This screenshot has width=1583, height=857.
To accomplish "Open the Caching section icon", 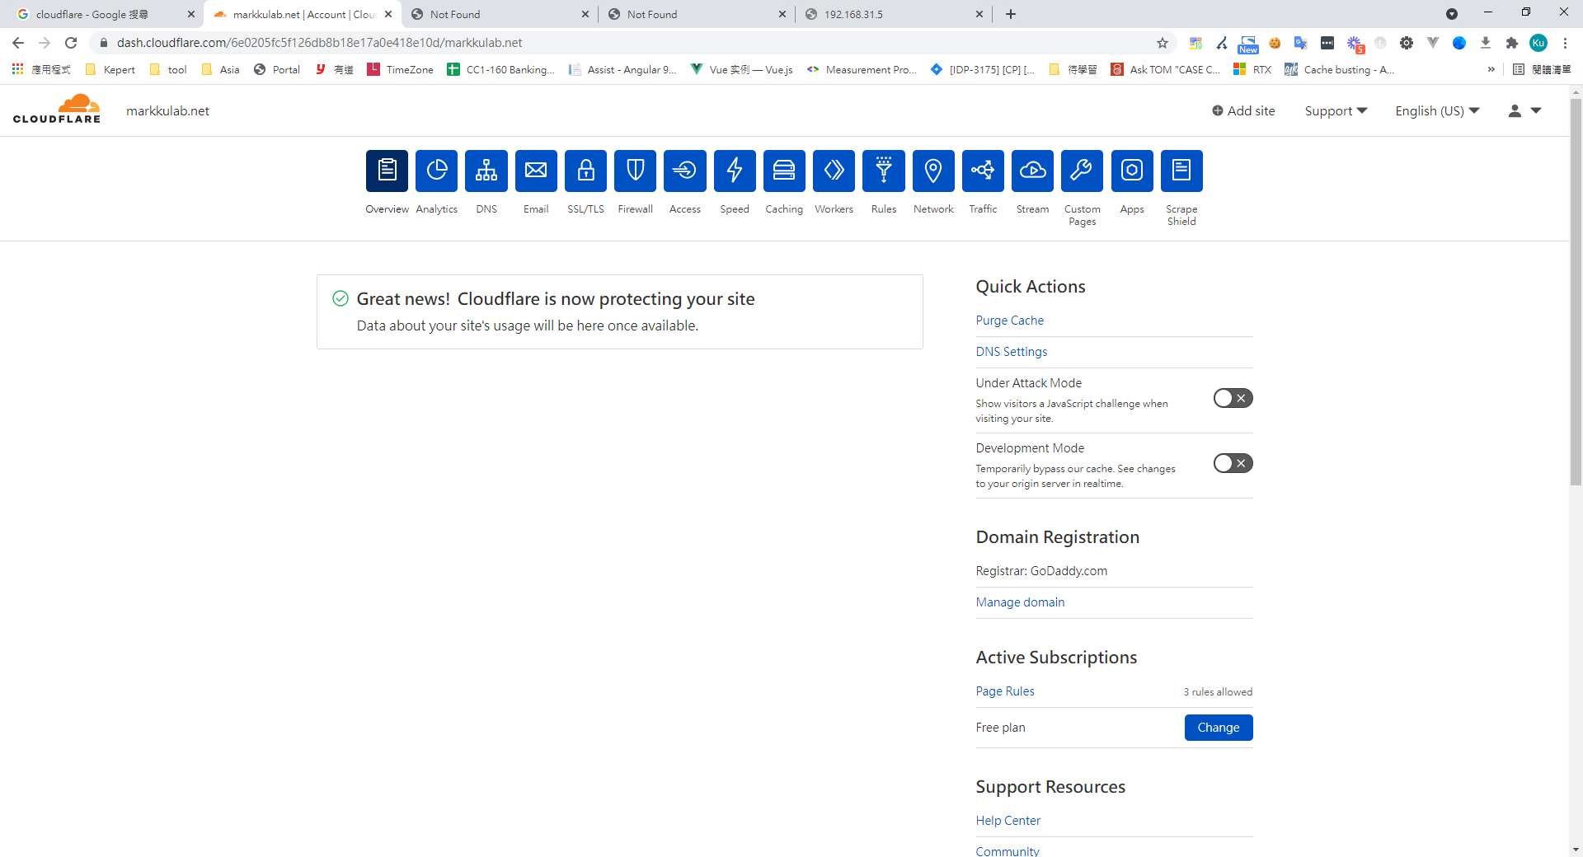I will click(x=784, y=171).
